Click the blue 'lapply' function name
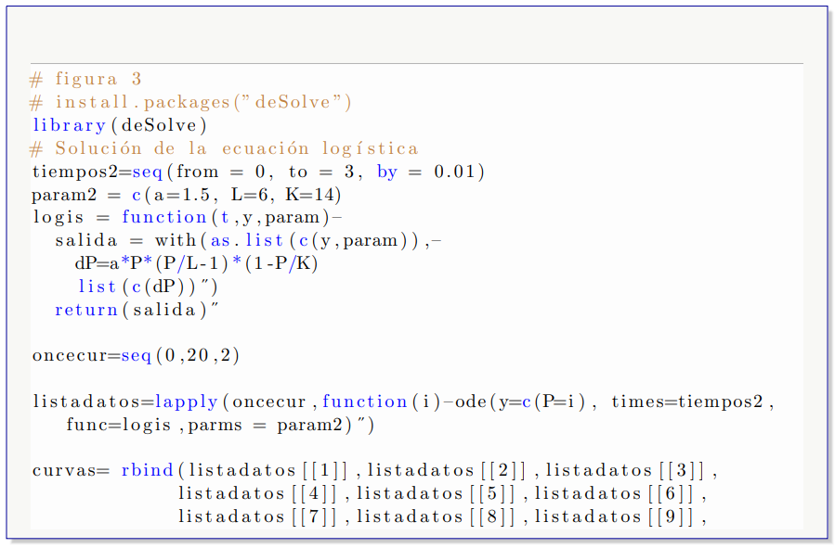The image size is (835, 548). coord(187,401)
